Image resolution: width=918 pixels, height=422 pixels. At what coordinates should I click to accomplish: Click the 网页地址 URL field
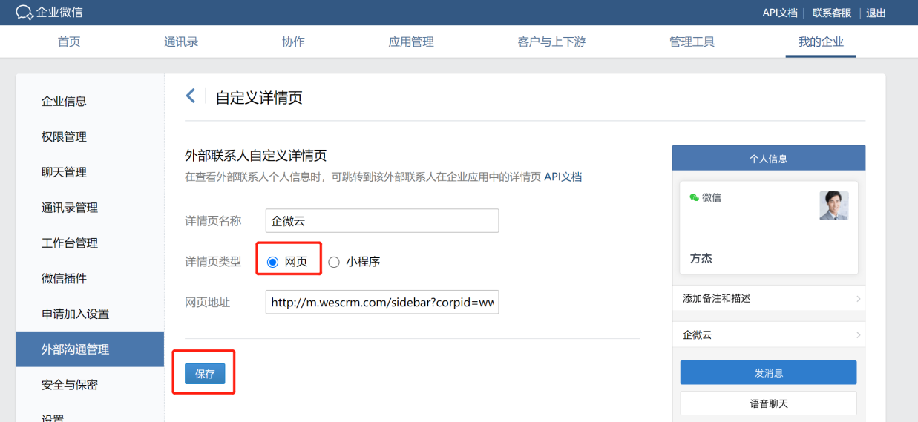[x=381, y=303]
